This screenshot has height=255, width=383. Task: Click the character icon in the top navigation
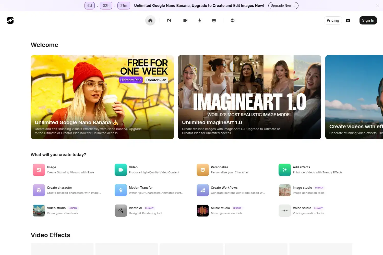click(x=199, y=20)
